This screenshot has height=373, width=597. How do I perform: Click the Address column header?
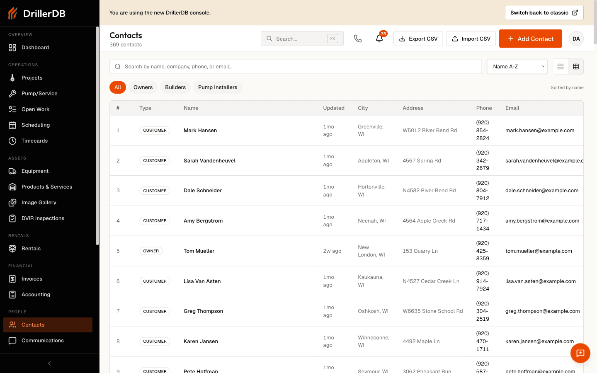click(x=413, y=108)
